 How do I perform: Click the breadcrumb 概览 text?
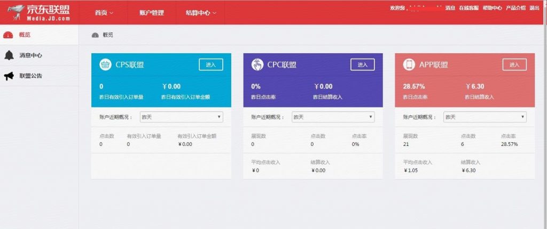[x=108, y=35]
